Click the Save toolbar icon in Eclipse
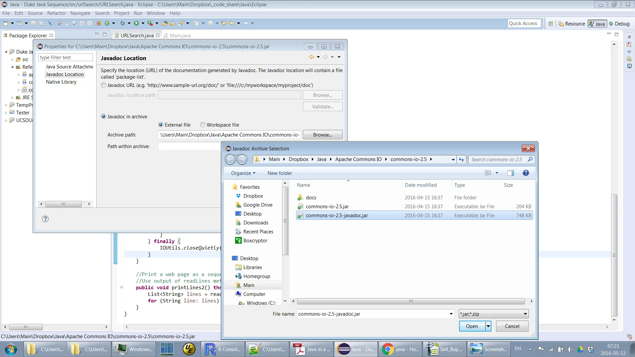 point(33,23)
